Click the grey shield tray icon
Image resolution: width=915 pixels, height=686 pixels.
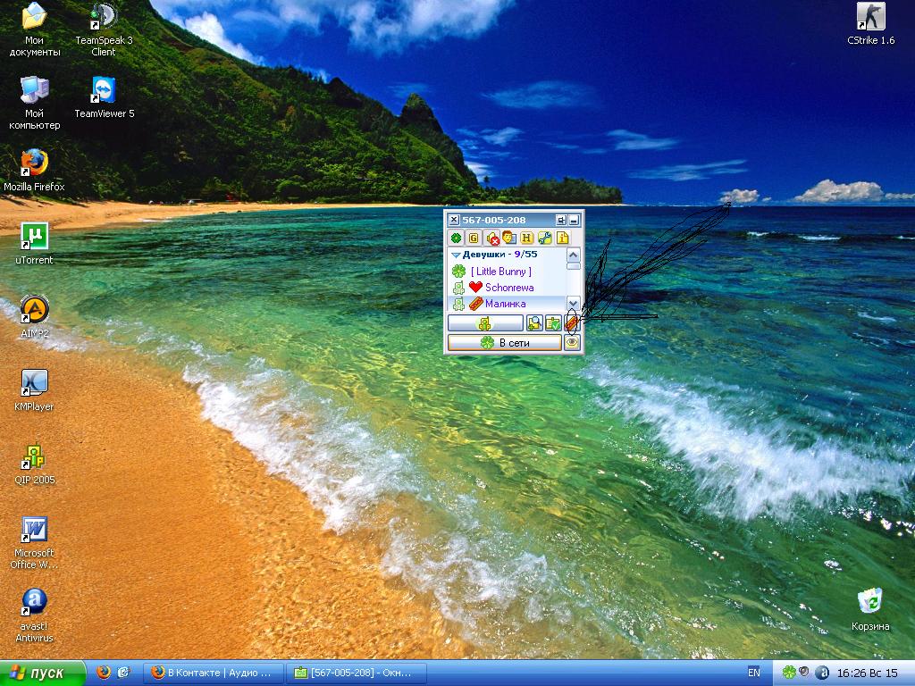pos(805,672)
